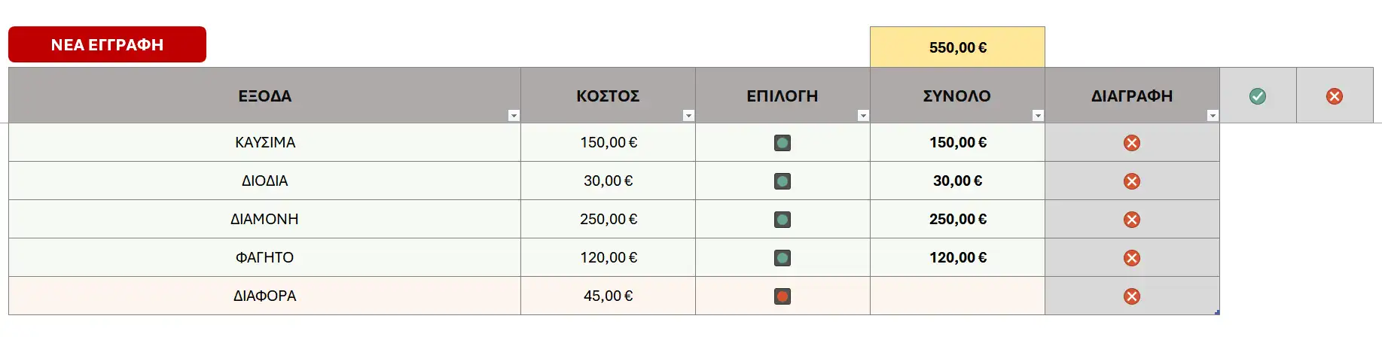Click the green checkmark icon in header
This screenshot has width=1382, height=337.
(1258, 96)
